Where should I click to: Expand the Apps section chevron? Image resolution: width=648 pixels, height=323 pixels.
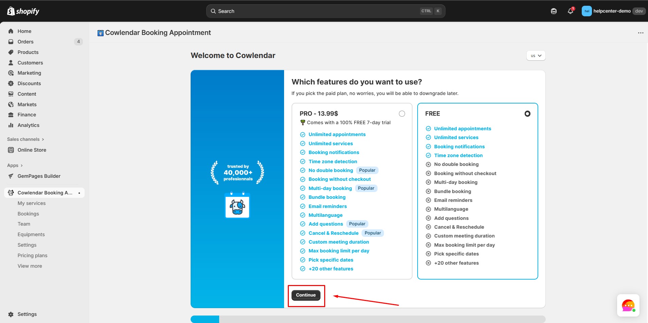point(22,166)
